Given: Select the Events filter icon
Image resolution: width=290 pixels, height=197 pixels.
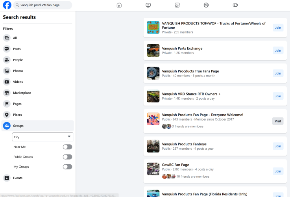Looking at the screenshot, I should (7, 178).
